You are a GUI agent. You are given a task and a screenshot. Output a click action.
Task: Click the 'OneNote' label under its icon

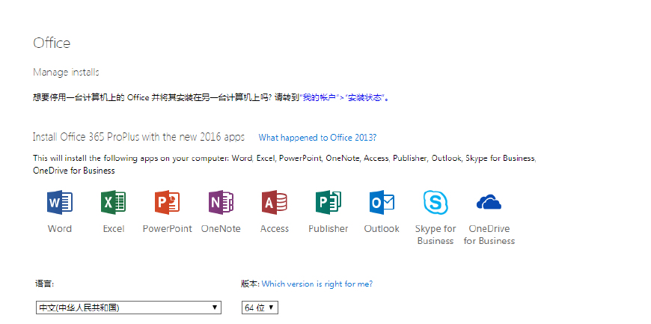221,228
